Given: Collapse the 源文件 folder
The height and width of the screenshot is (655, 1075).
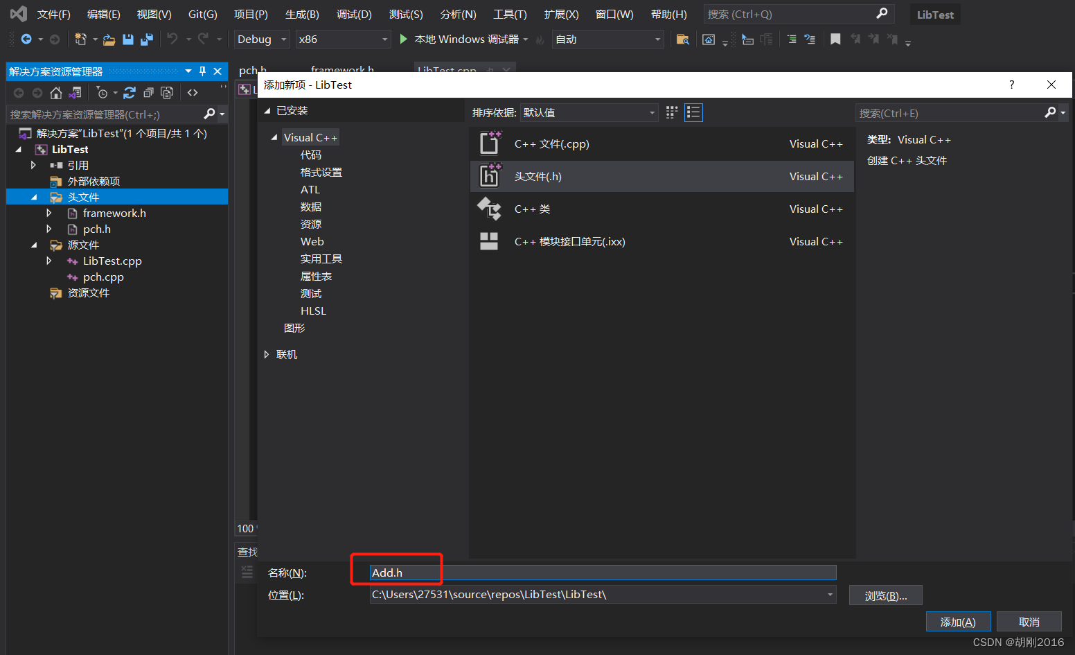Looking at the screenshot, I should click(34, 245).
